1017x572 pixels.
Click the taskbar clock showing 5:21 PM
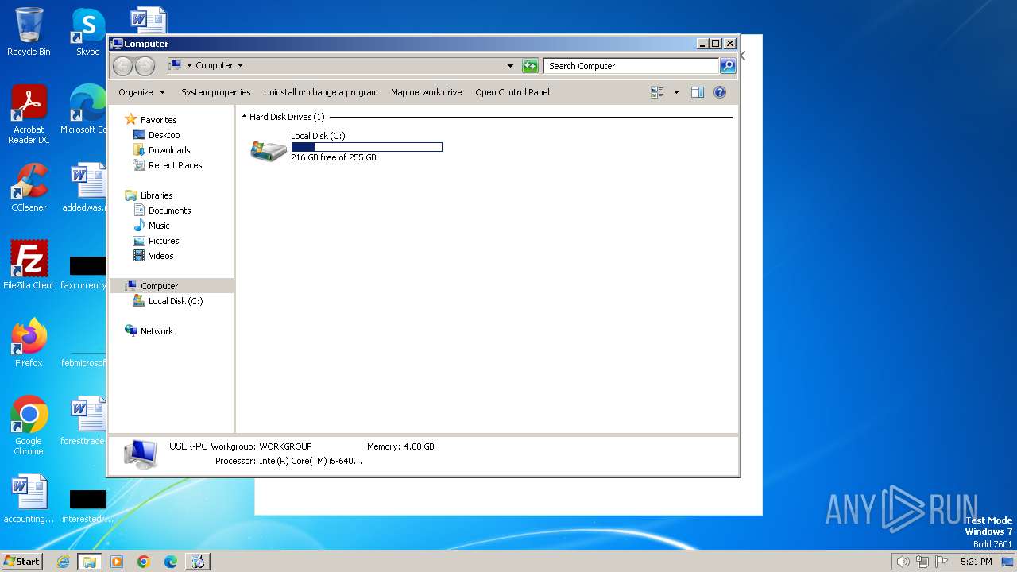pyautogui.click(x=976, y=562)
